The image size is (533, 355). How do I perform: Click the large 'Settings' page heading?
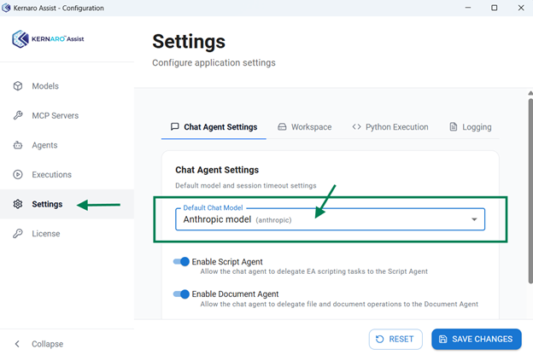[189, 42]
